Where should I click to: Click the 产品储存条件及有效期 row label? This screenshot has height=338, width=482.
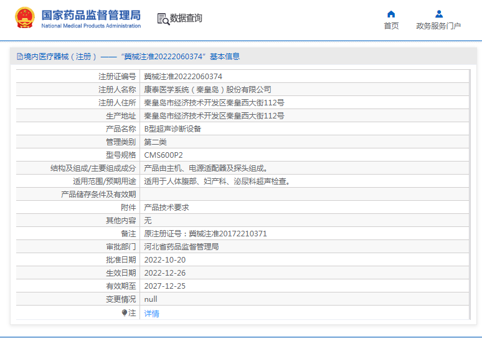click(x=98, y=194)
